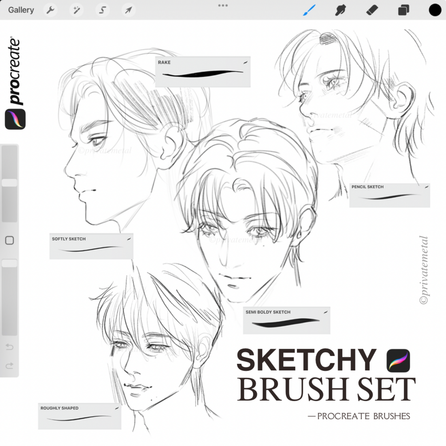Activate the Selection tool
Image resolution: width=446 pixels, height=446 pixels.
point(102,10)
